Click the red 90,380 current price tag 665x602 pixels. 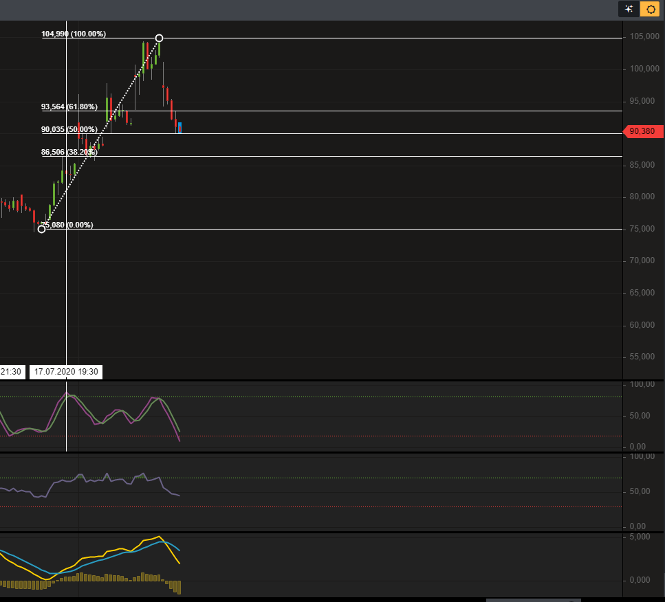pyautogui.click(x=643, y=131)
